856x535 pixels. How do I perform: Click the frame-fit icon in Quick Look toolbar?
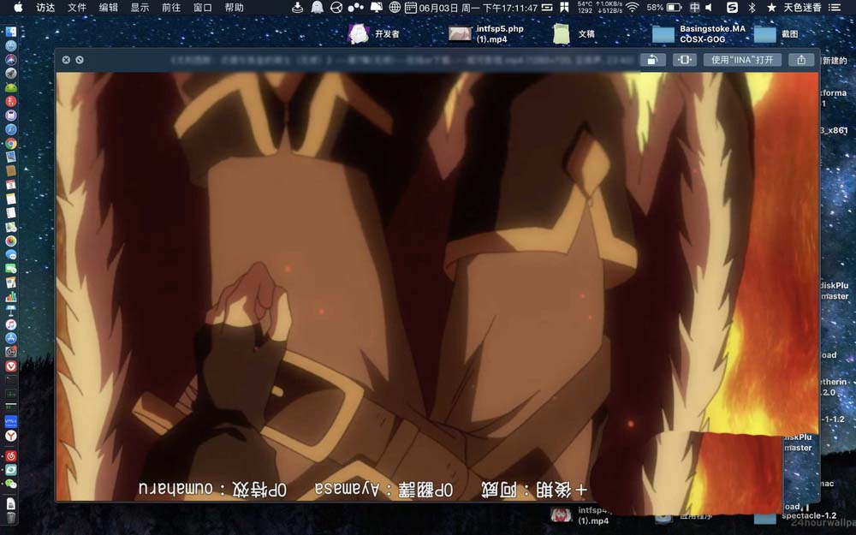[685, 60]
